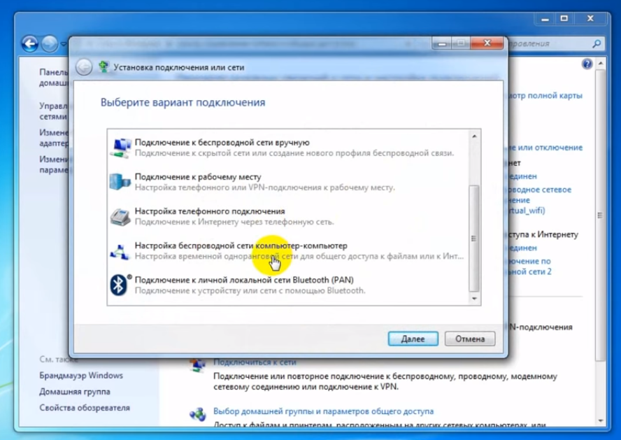This screenshot has height=440, width=621.
Task: Click Control Panel scrollbar down arrow
Action: tap(601, 420)
